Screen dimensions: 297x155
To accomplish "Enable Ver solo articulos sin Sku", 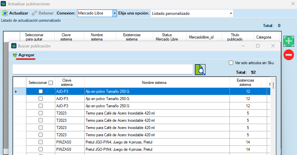I will [x=231, y=63].
